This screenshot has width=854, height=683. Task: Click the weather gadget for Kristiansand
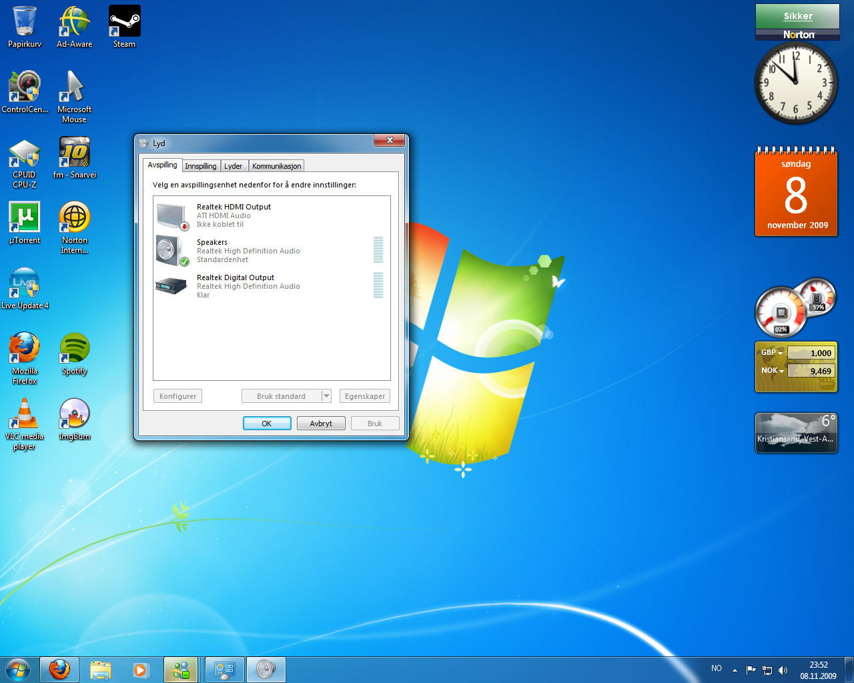[x=796, y=432]
